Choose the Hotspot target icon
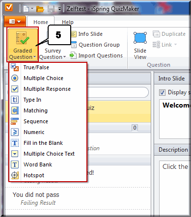 [15, 175]
